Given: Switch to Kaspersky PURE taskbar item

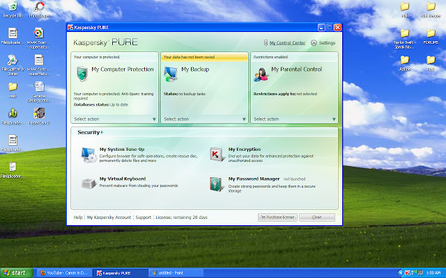Looking at the screenshot, I should point(121,273).
